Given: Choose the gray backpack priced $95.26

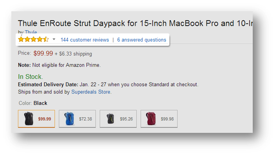Looking at the screenshot, I should tap(118, 119).
